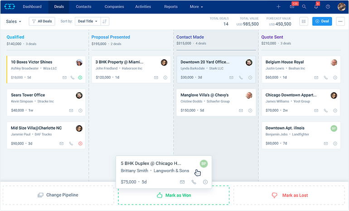Open the Deal Title sort dropdown

click(87, 21)
